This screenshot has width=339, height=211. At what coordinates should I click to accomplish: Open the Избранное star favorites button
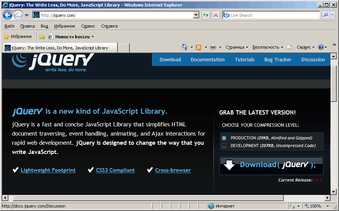18,36
